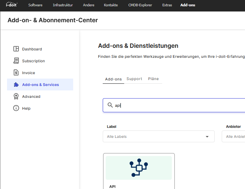Open the Anbieter filter dropdown
Image resolution: width=245 pixels, height=189 pixels.
(234, 136)
